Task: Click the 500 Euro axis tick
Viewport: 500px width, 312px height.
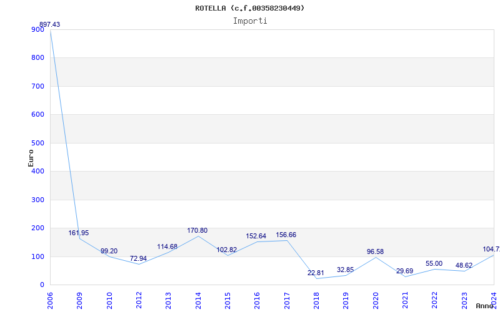Action: tap(37, 144)
